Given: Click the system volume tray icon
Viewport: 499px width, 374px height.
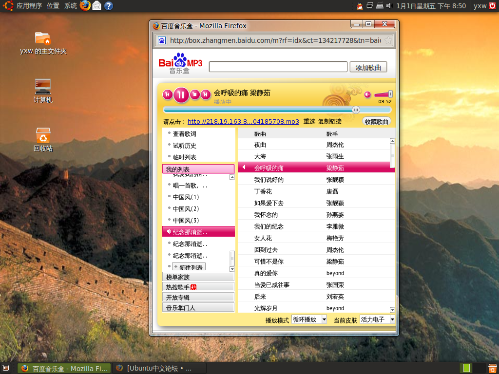Looking at the screenshot, I should point(389,6).
